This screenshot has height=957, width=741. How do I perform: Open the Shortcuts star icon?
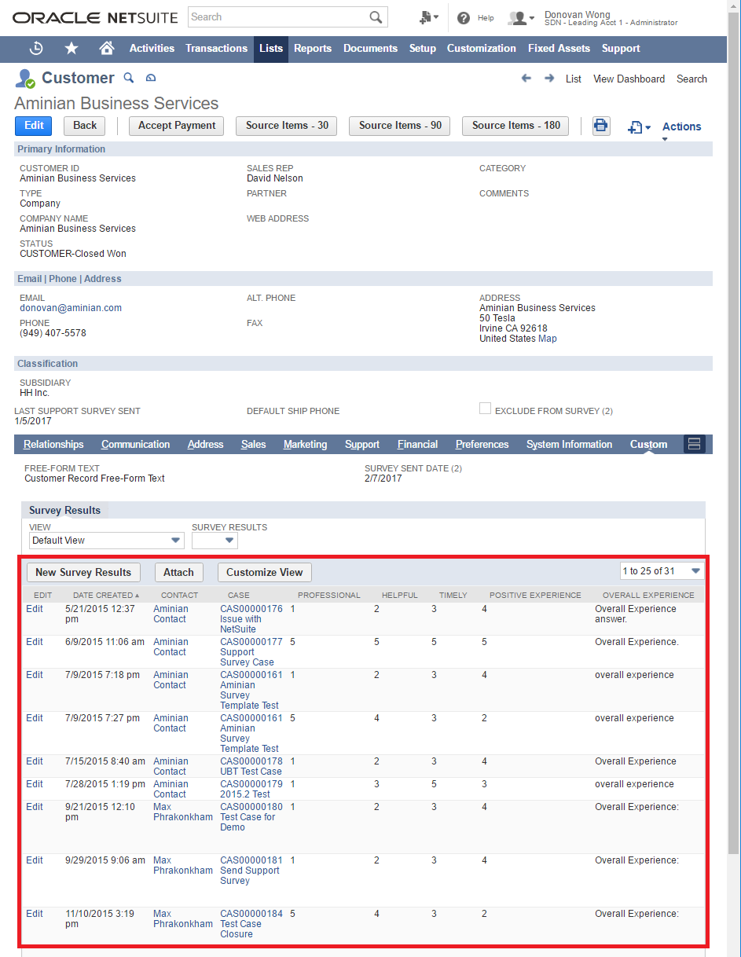coord(72,49)
